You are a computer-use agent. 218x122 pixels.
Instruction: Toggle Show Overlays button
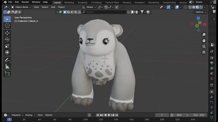(x=177, y=7)
